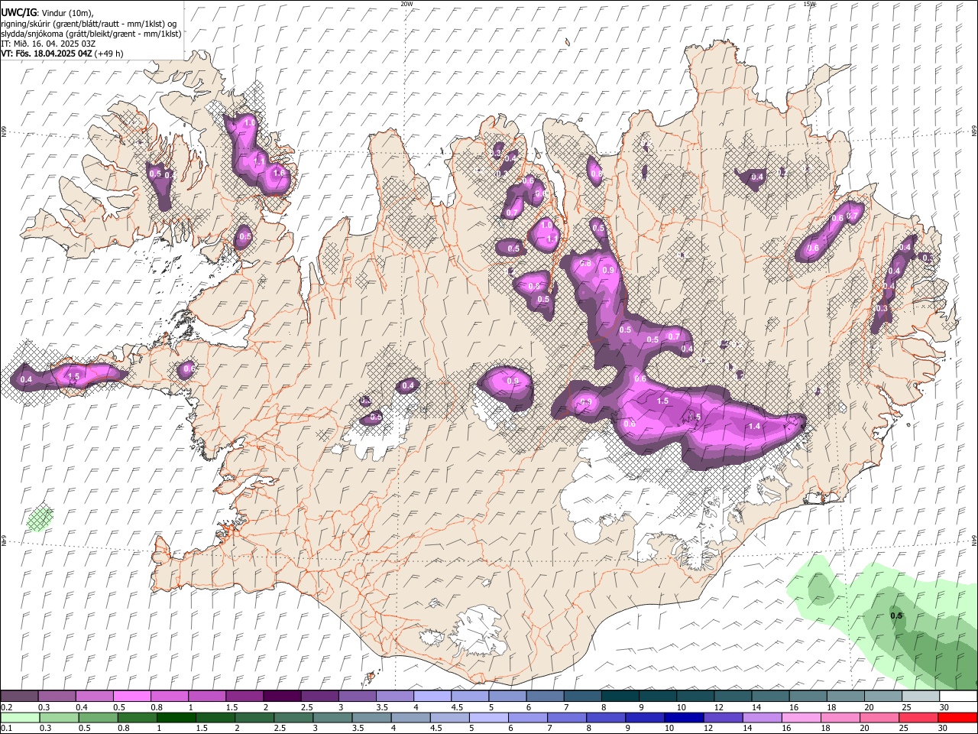
Task: Click the dark teal upper swatch labeled 8
Action: point(620,697)
